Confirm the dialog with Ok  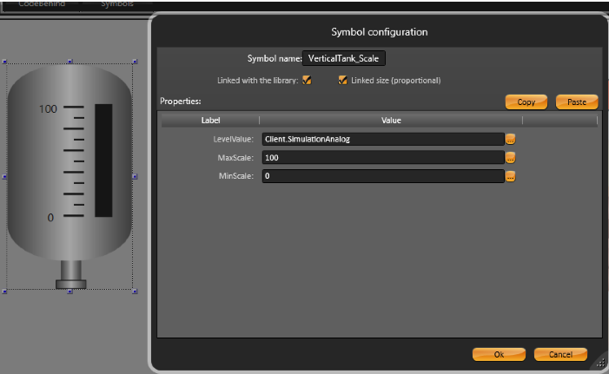point(499,354)
